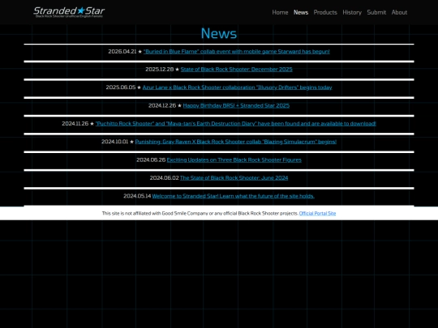Viewport: 438px width, 328px height.
Task: Open "Buried in Blue Flame" collab event article
Action: coord(237,52)
